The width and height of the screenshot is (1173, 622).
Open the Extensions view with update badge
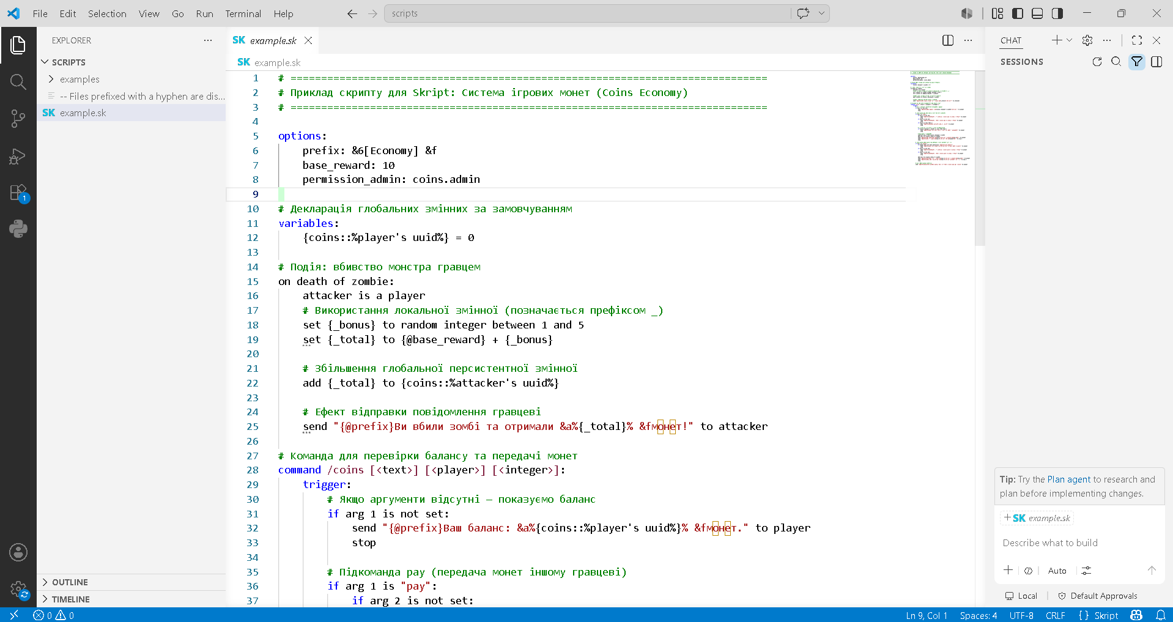pyautogui.click(x=18, y=193)
